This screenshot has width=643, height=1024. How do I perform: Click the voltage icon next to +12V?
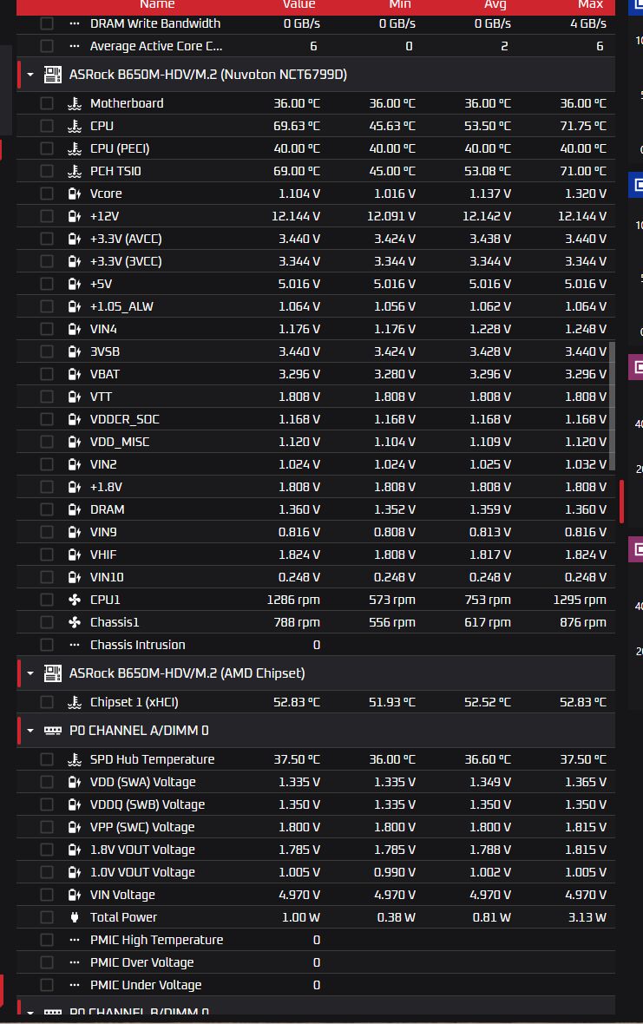pos(75,216)
